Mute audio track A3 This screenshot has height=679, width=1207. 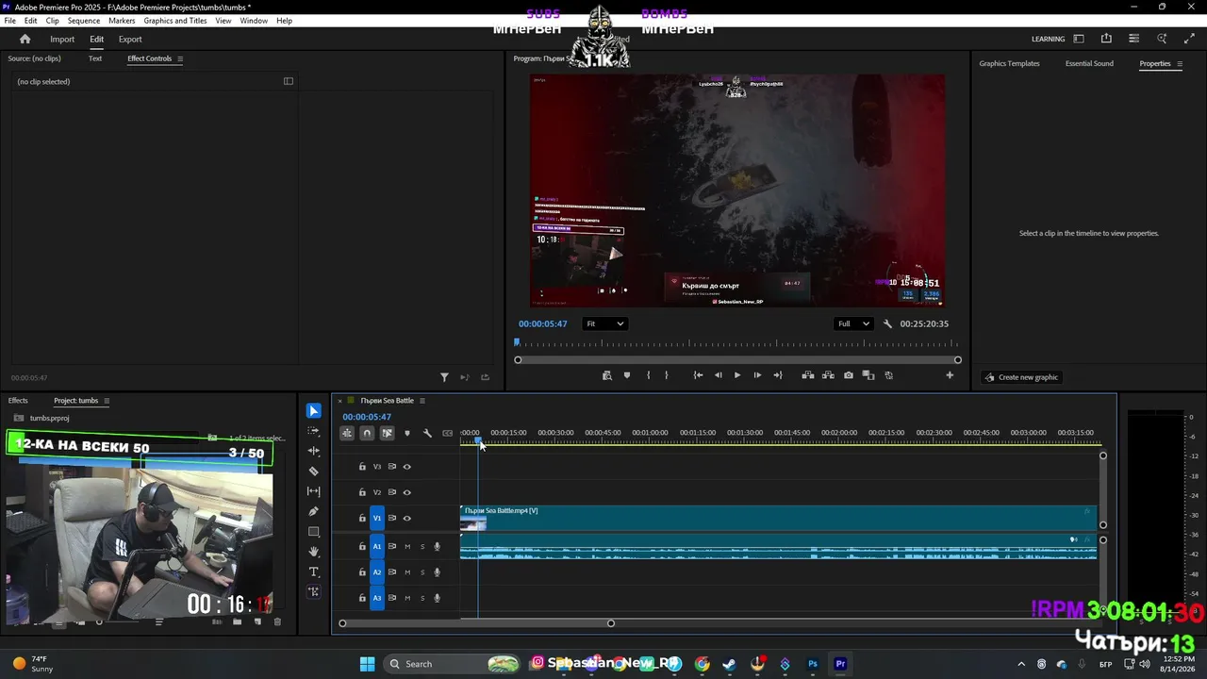pyautogui.click(x=407, y=598)
